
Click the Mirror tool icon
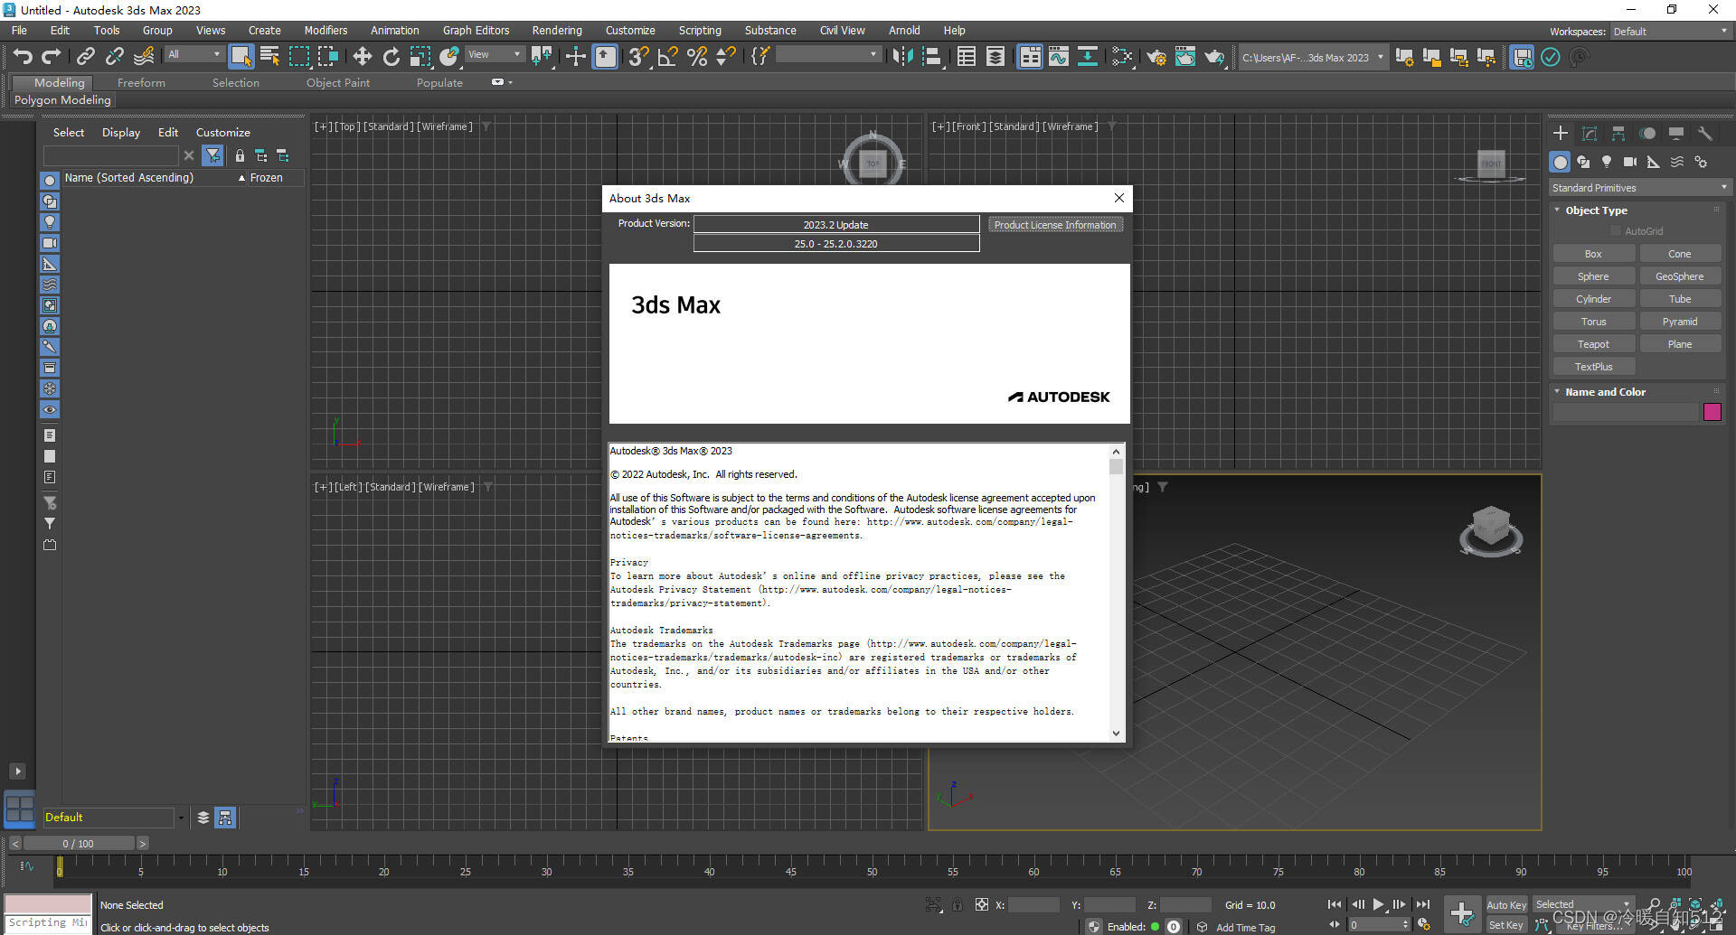click(x=902, y=57)
